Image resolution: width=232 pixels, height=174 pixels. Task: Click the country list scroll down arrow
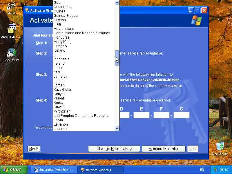tap(117, 128)
